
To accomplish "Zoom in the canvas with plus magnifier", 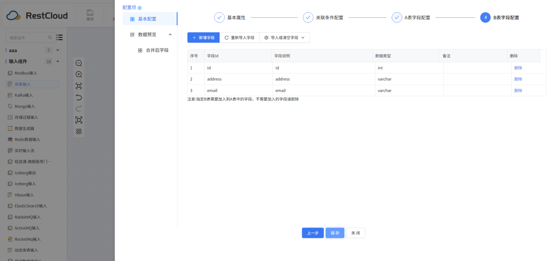I will click(79, 75).
